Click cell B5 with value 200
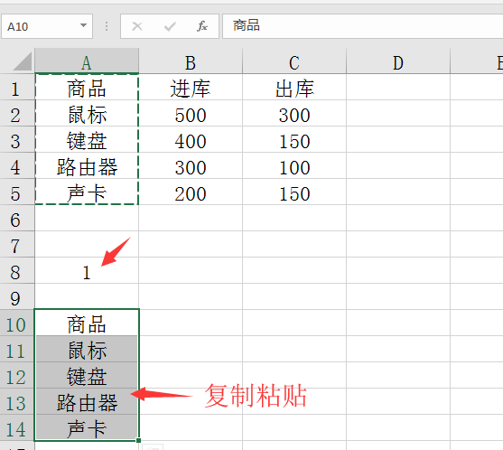 191,192
